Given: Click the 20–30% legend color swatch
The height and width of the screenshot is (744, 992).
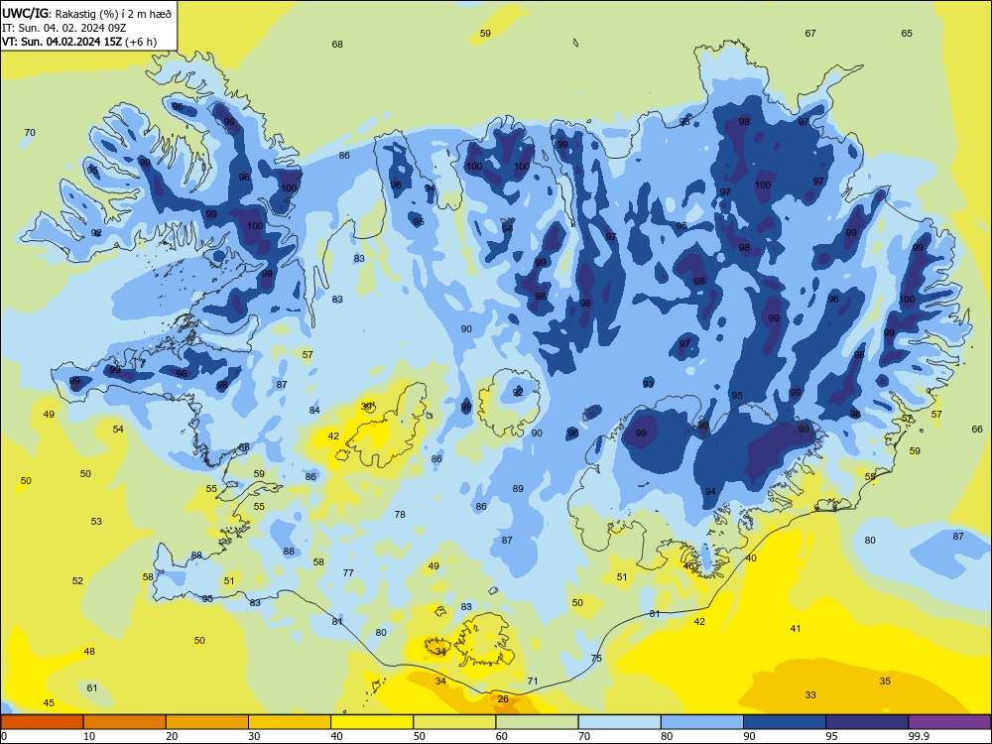Looking at the screenshot, I should coord(207,722).
